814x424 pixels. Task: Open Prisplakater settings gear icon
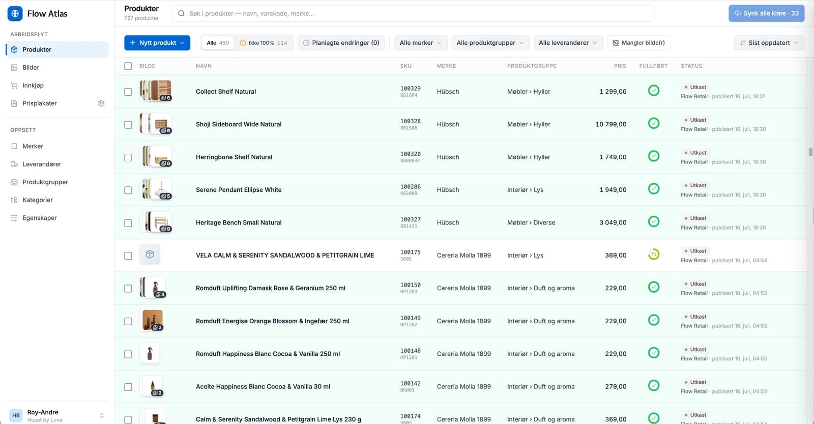pos(101,103)
